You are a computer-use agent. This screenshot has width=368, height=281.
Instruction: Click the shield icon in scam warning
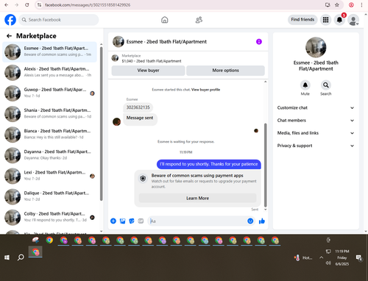click(x=143, y=178)
